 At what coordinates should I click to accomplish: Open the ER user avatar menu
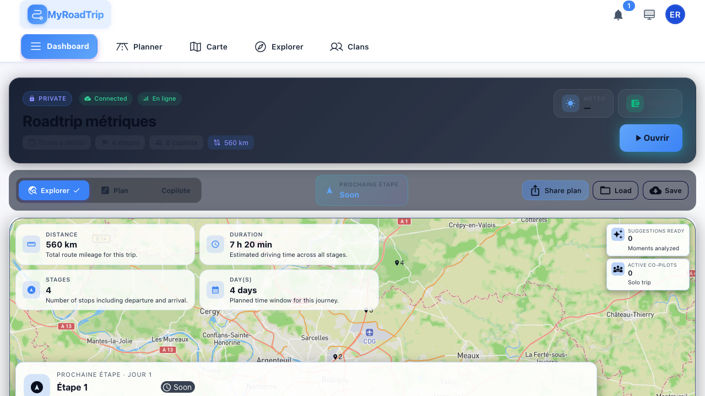point(675,15)
